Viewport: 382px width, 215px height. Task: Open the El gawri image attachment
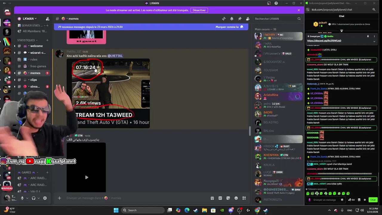[86, 37]
